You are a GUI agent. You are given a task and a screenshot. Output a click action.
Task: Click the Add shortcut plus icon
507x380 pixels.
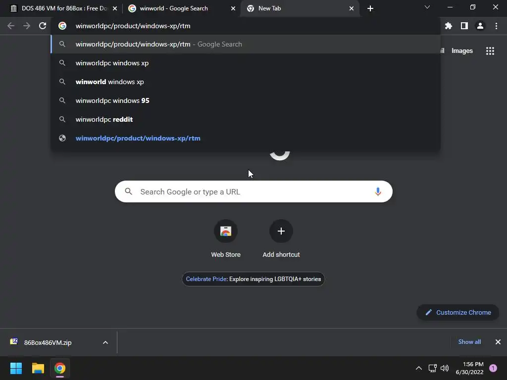click(x=281, y=231)
